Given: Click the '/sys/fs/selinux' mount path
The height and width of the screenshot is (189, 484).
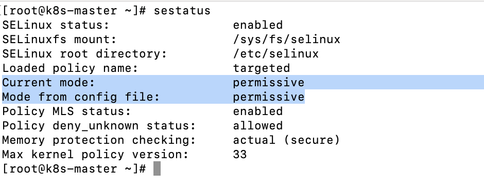Looking at the screenshot, I should coord(286,40).
